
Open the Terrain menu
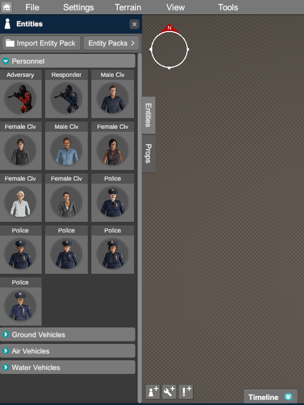[128, 7]
